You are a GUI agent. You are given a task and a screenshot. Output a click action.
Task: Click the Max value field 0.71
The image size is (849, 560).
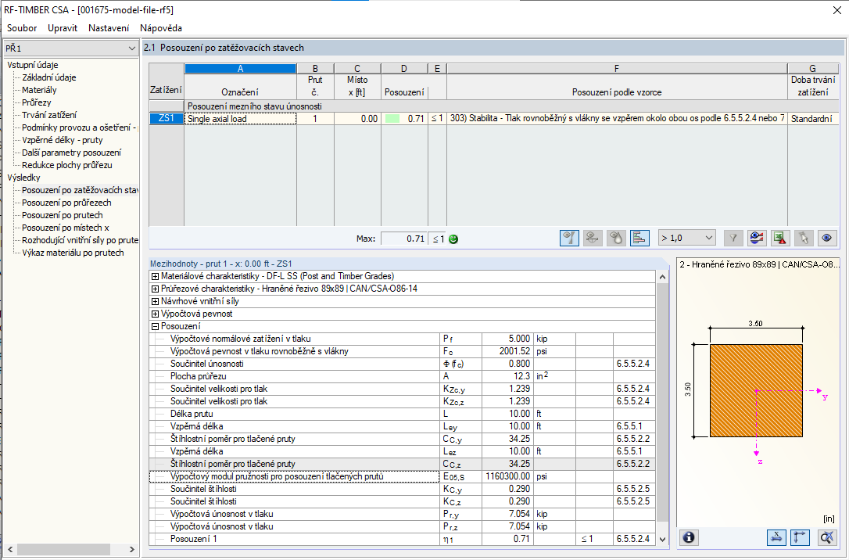(403, 239)
